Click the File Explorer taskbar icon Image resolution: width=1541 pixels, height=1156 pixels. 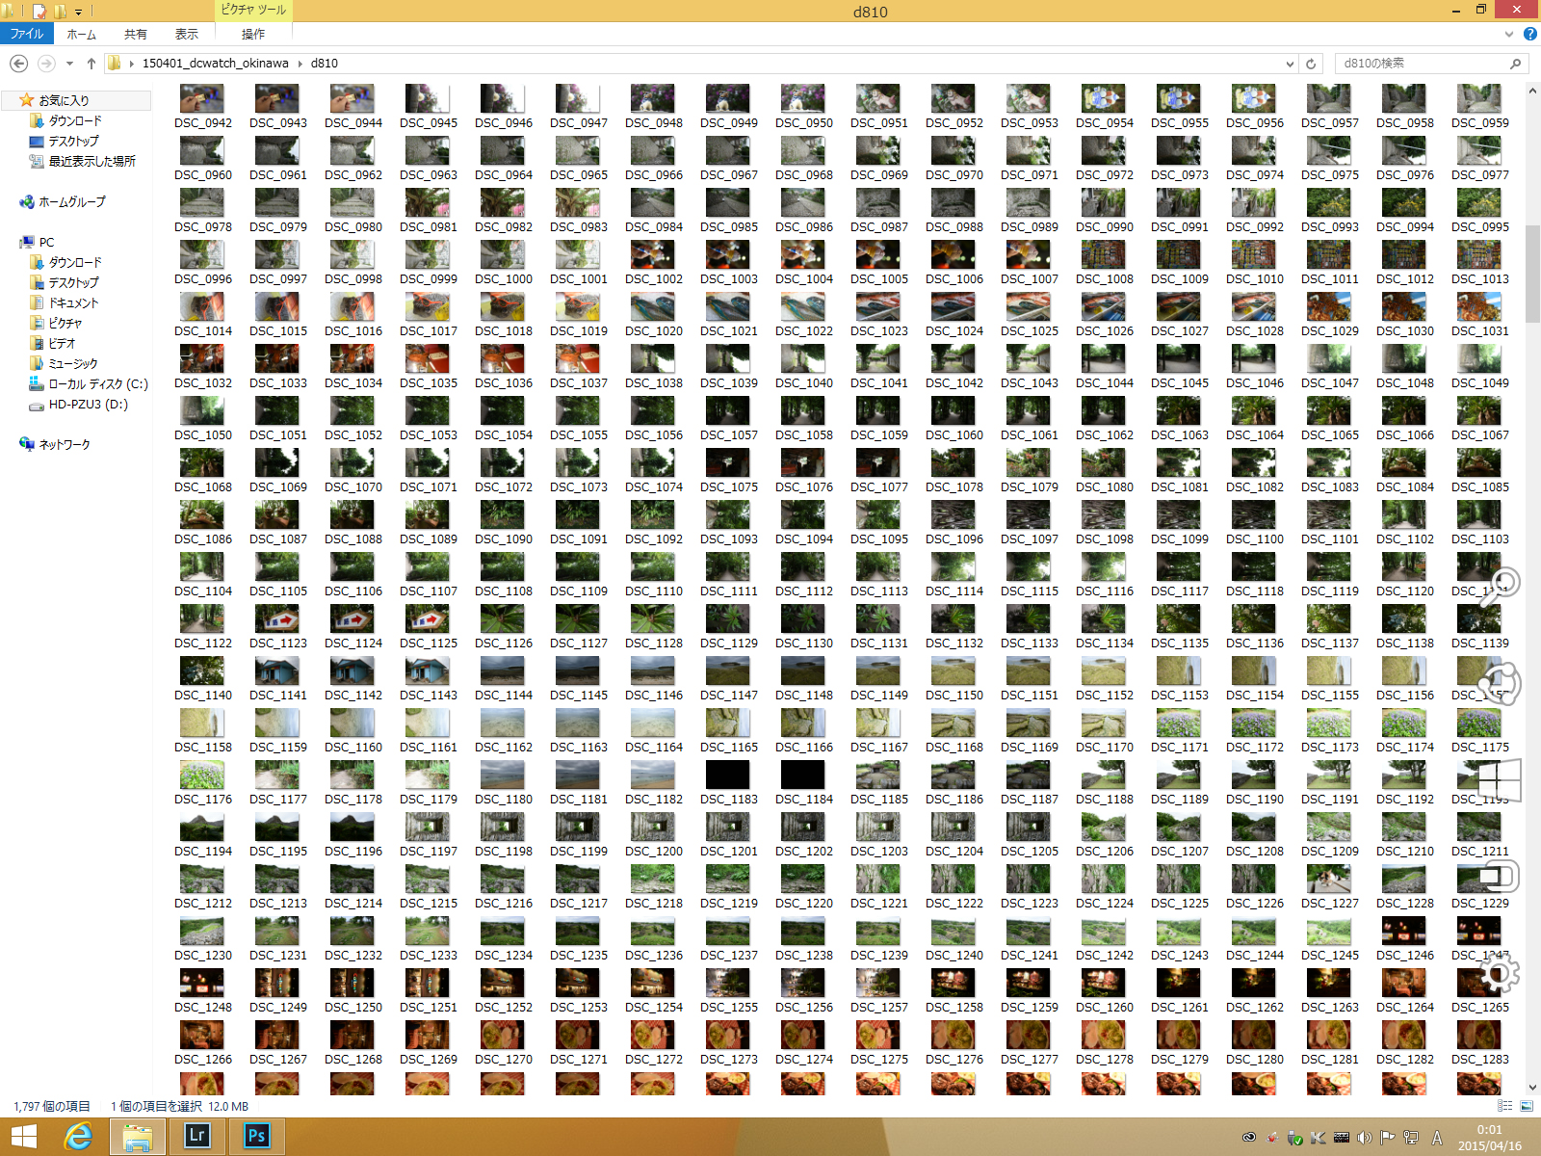coord(138,1136)
